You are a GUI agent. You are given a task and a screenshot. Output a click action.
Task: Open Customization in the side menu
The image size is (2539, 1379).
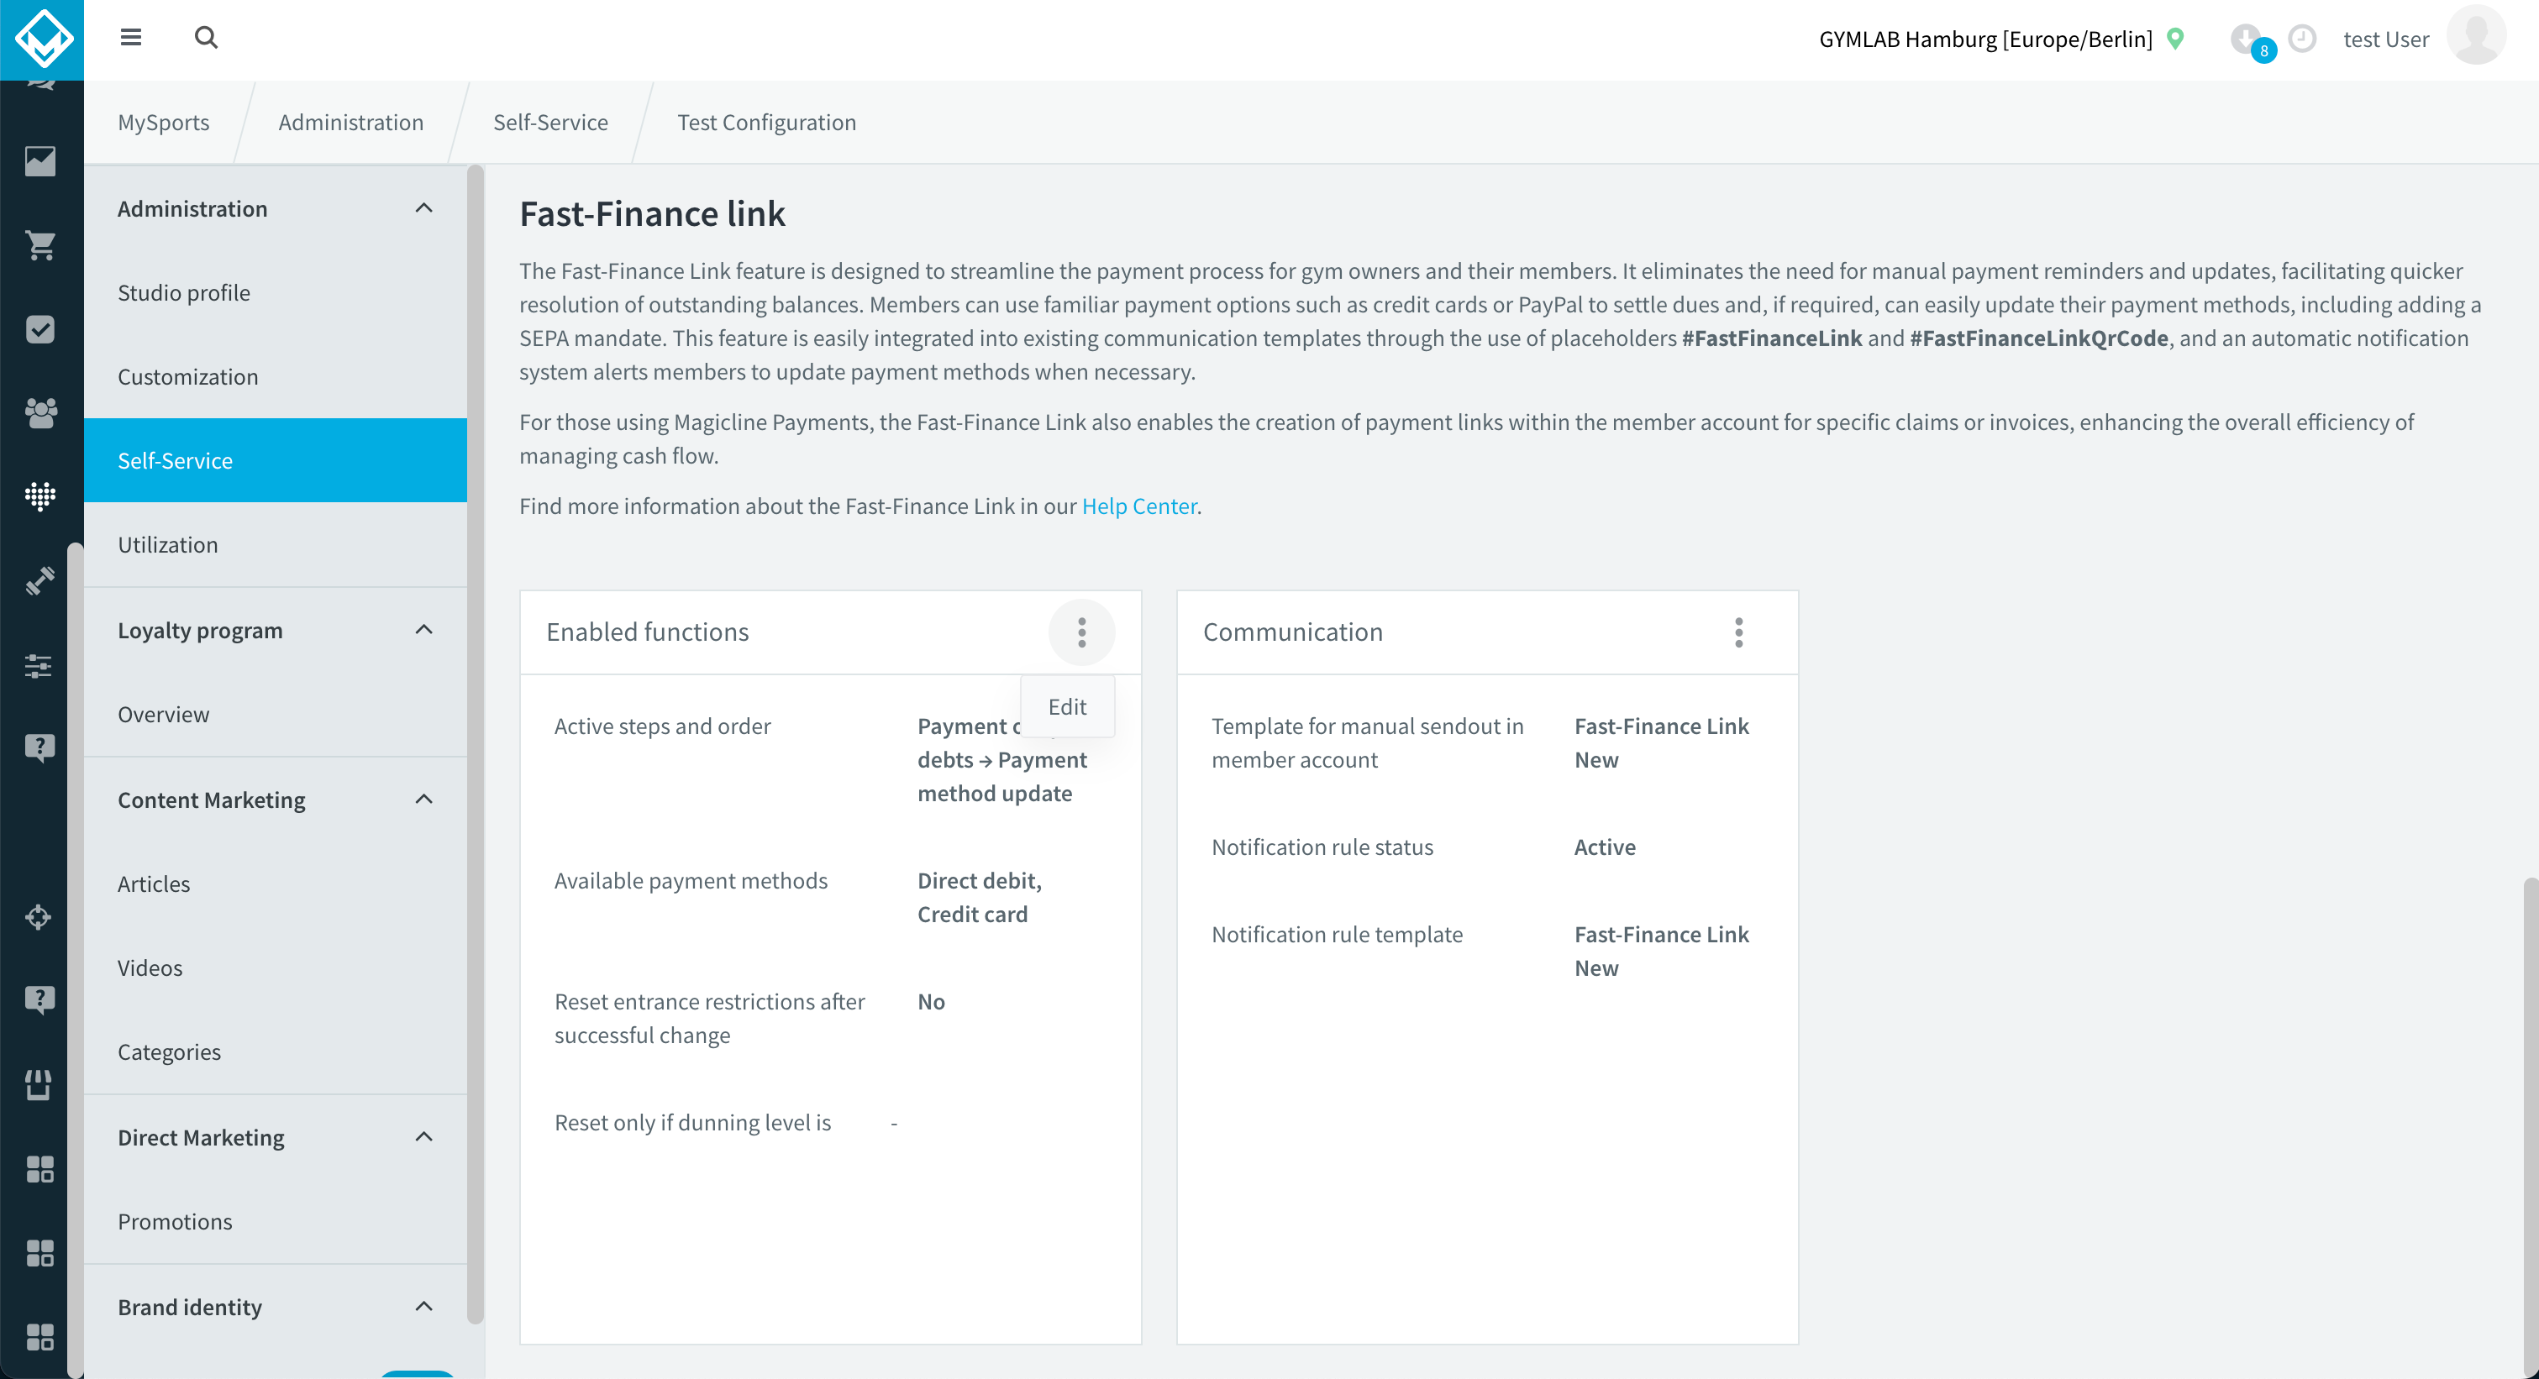275,376
